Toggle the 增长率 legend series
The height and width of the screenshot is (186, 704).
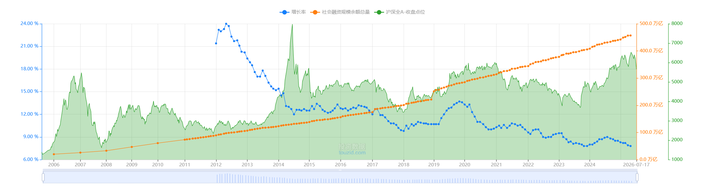pos(293,12)
